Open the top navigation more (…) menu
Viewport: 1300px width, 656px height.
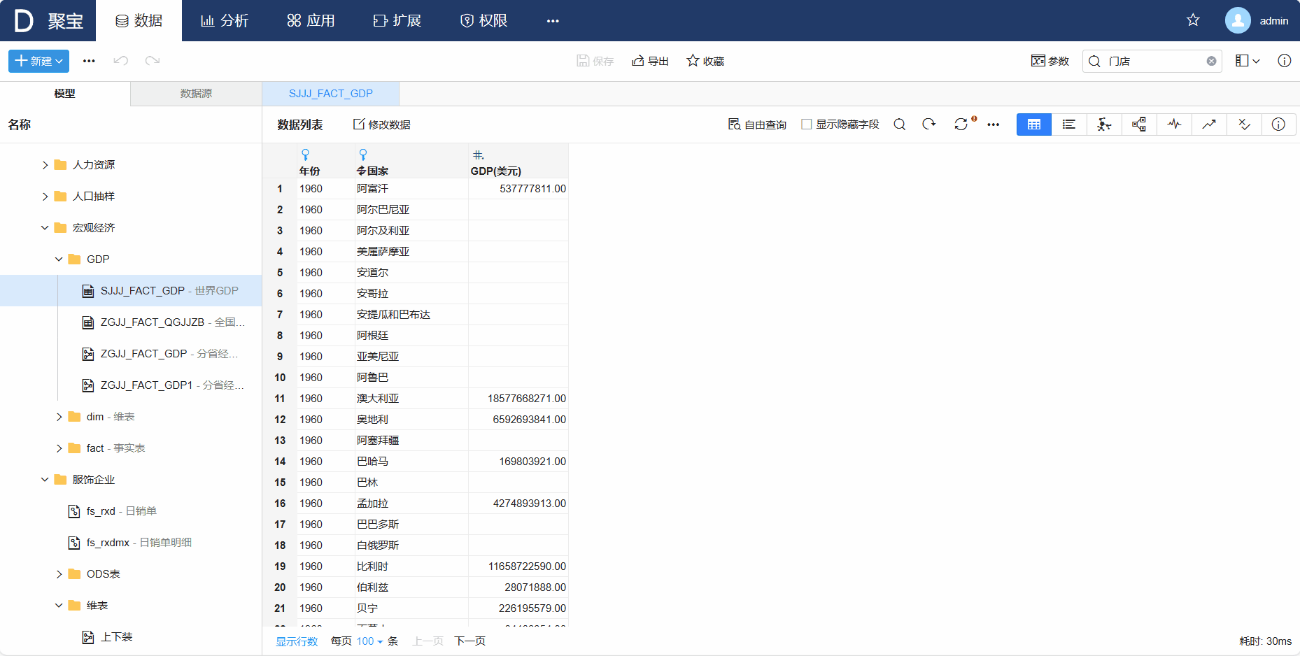click(x=553, y=21)
